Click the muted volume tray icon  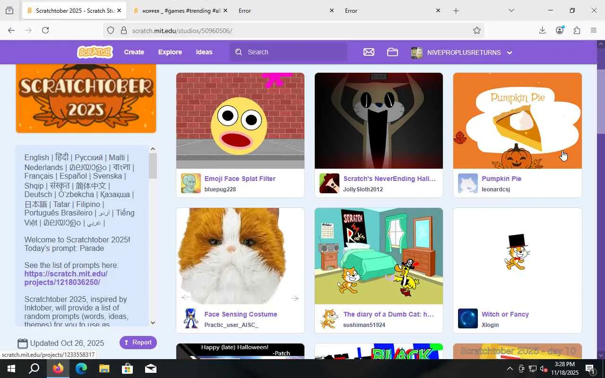click(x=544, y=369)
